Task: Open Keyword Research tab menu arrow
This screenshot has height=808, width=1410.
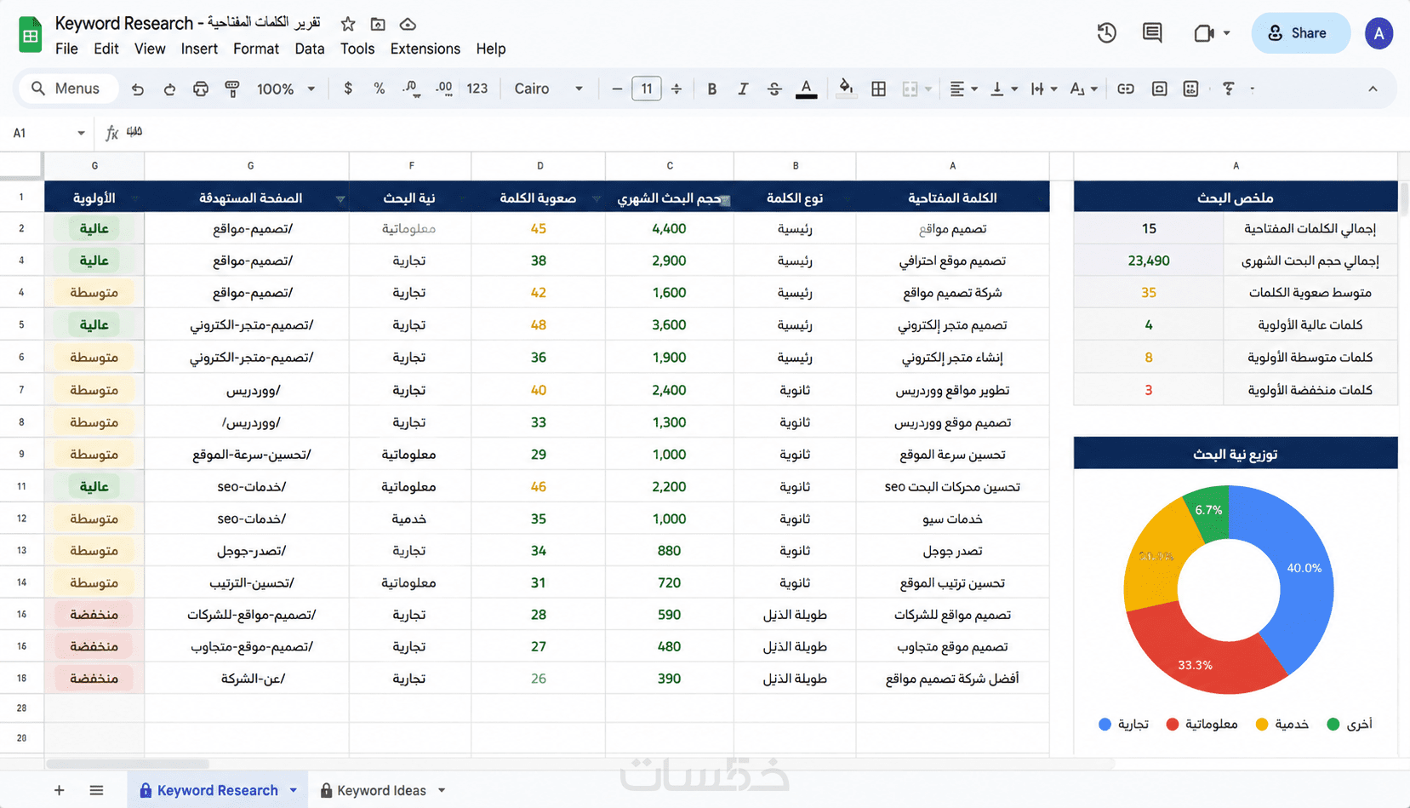Action: (x=294, y=790)
